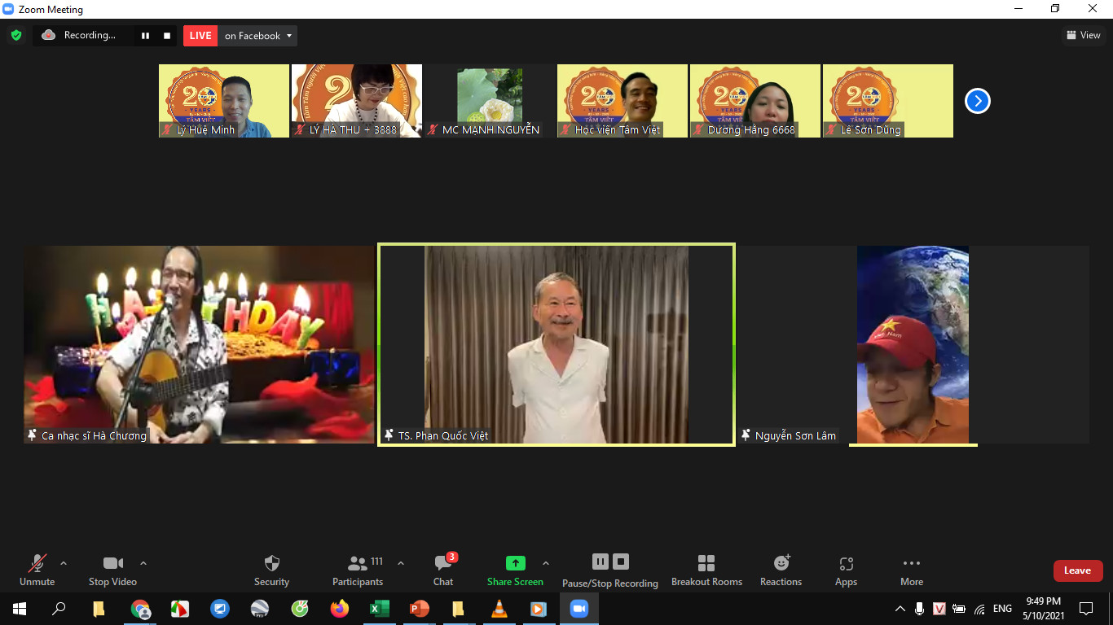Select Học viện Tâm Việt thumbnail
The image size is (1113, 625).
point(622,101)
